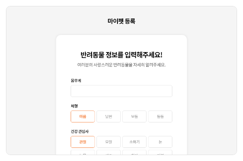The width and height of the screenshot is (243, 161).
Task: Select the 눈 health concern
Action: click(x=160, y=142)
